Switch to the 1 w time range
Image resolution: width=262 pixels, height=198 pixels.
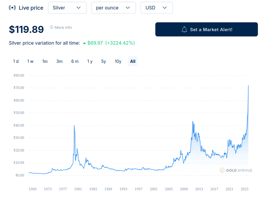[30, 61]
